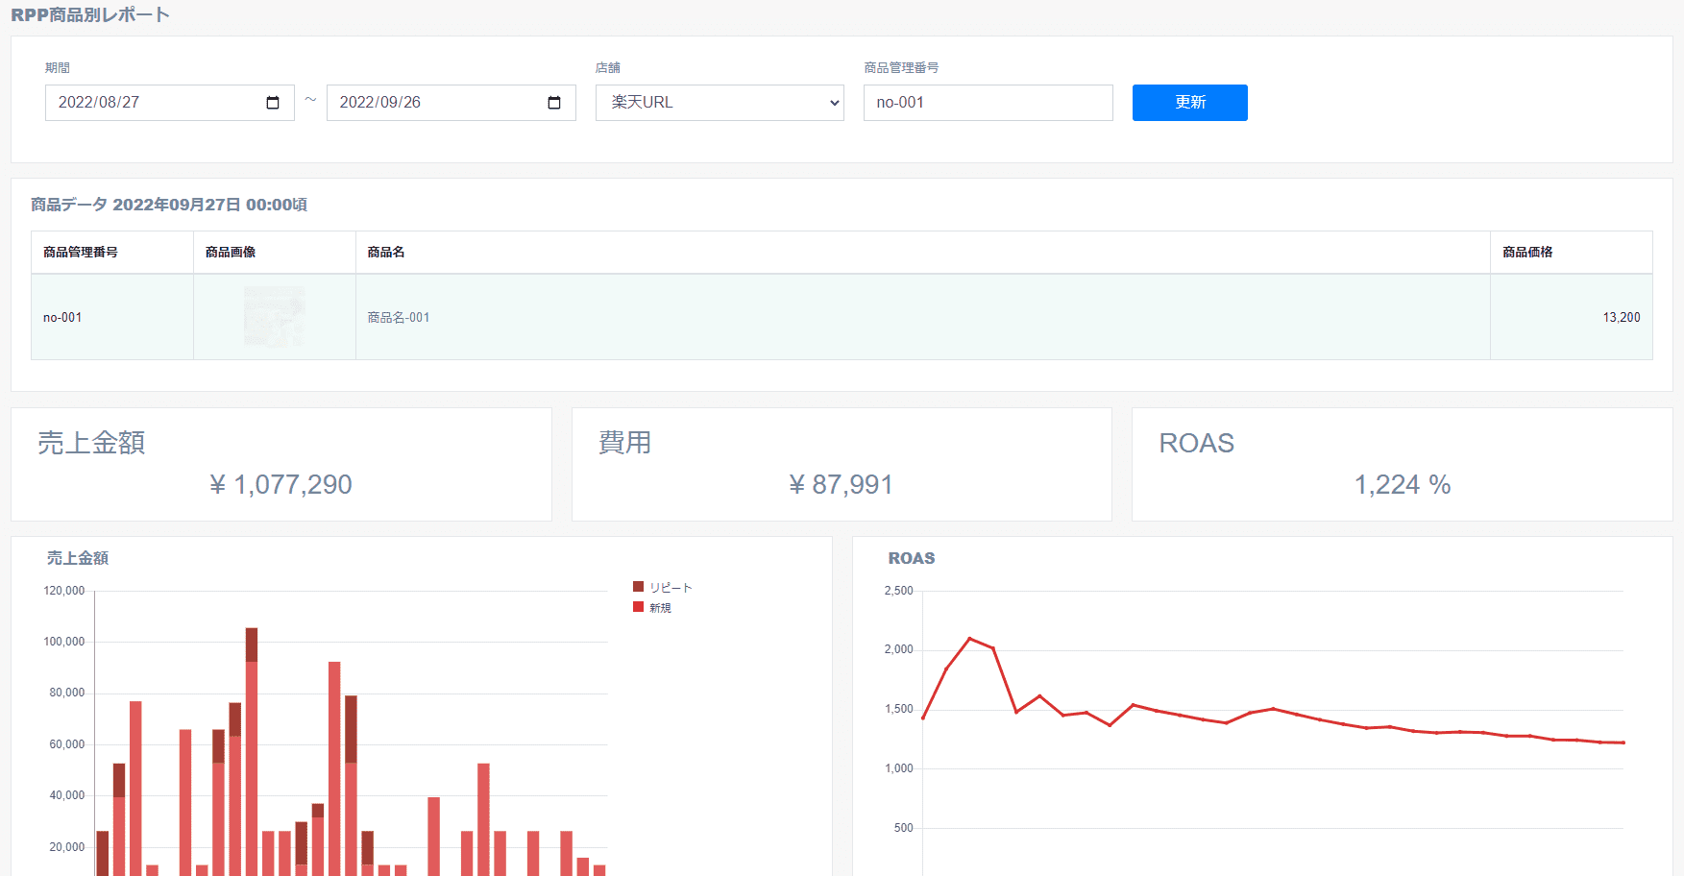Select the 商品名 column header

(386, 252)
